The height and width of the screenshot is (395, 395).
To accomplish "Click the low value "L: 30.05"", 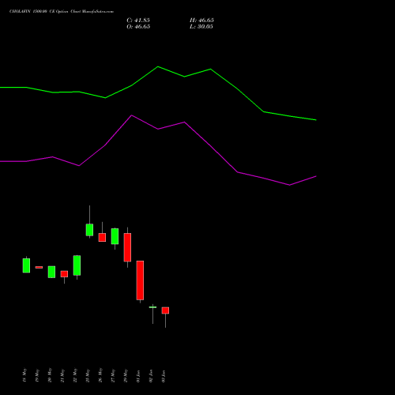I will point(201,27).
